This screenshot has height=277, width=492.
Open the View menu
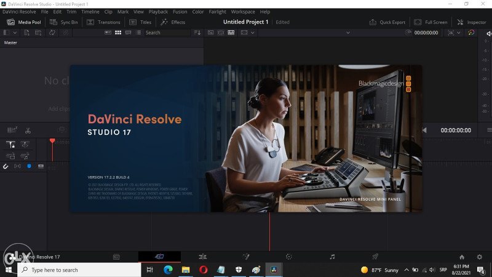138,12
